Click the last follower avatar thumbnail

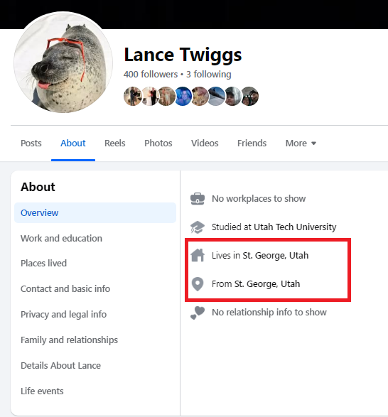pos(250,97)
